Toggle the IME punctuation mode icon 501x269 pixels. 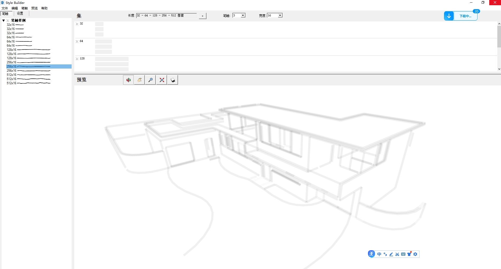[x=385, y=254]
